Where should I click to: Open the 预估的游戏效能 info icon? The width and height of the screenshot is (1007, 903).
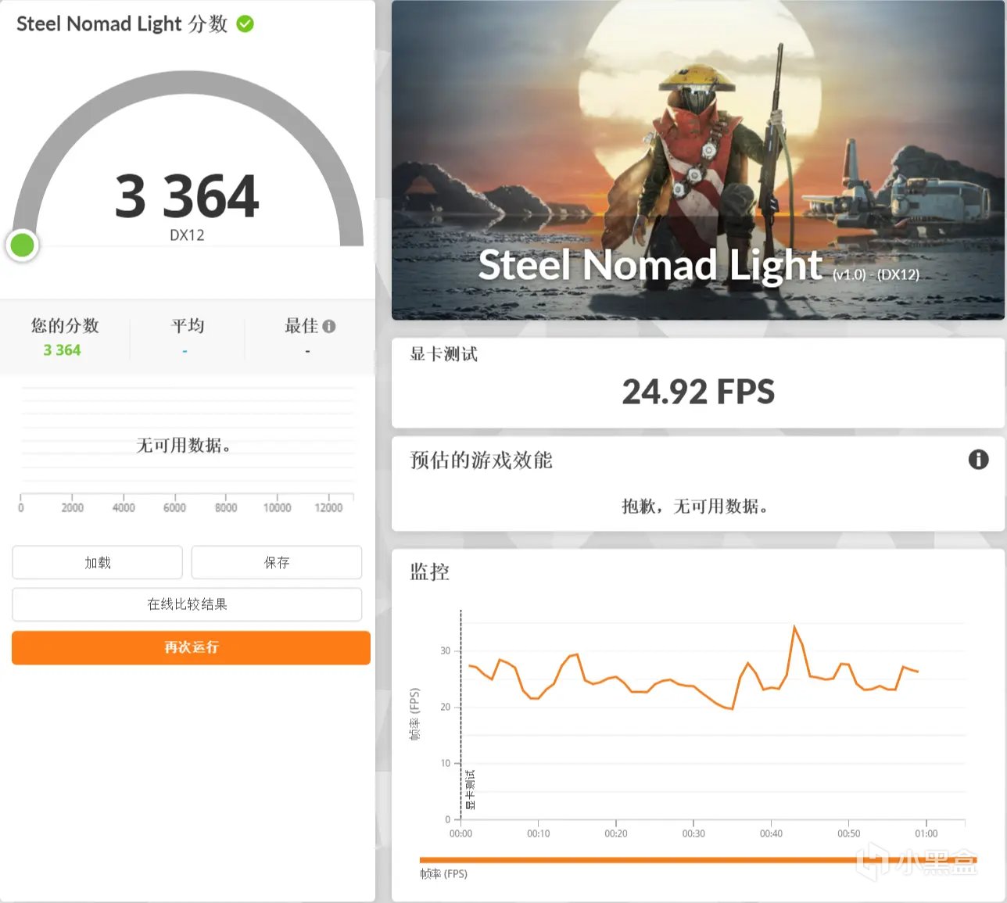pyautogui.click(x=978, y=460)
